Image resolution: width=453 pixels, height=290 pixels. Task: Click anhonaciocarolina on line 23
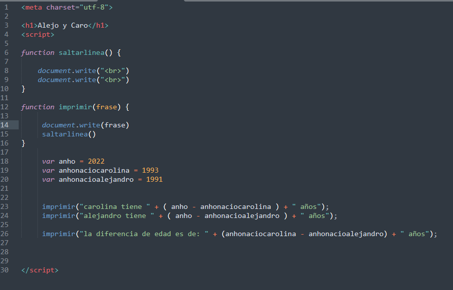tap(235, 206)
